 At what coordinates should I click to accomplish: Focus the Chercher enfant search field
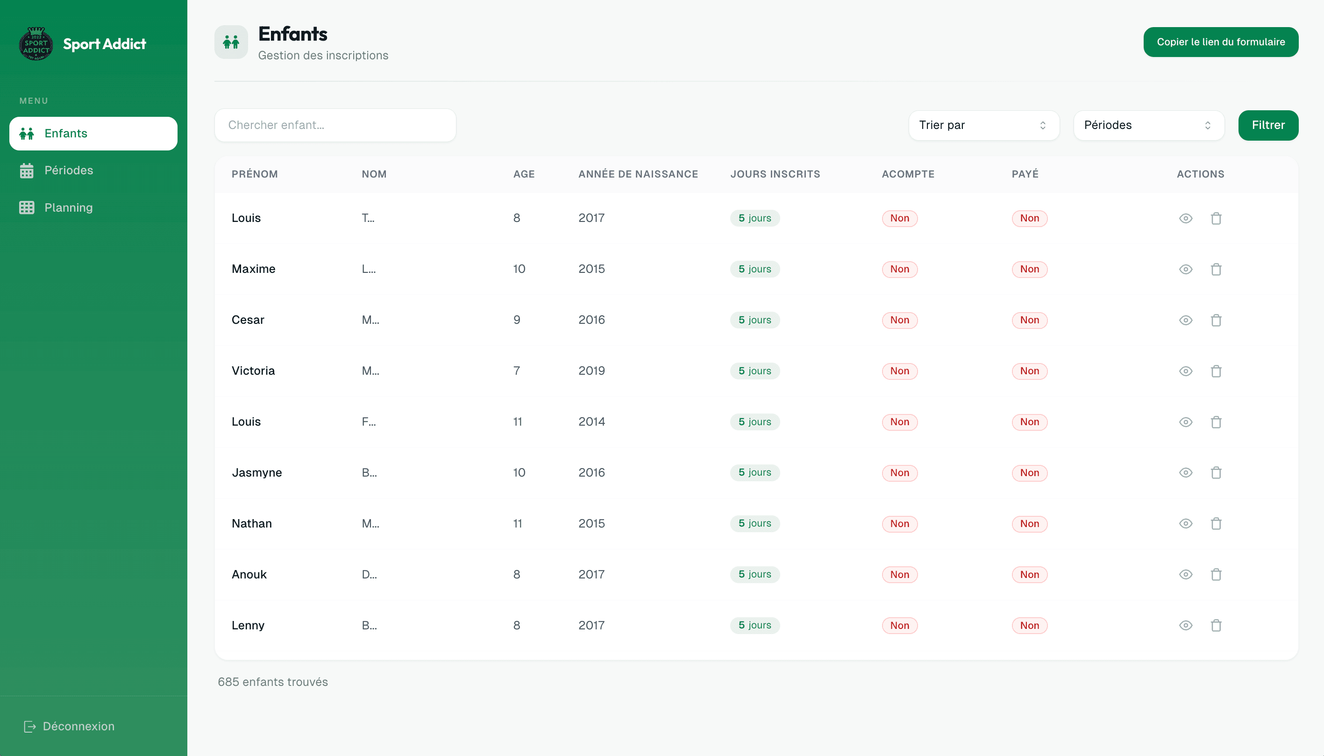[x=335, y=125]
